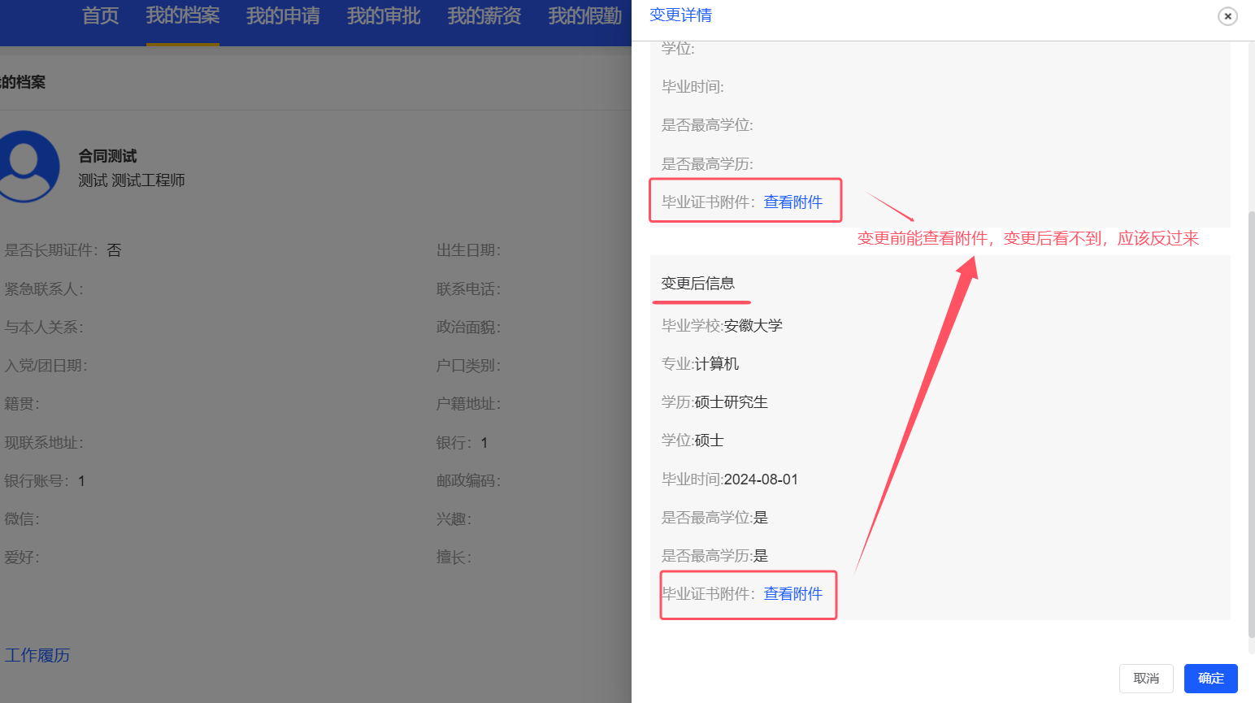Open the 工作履历 section link
The height and width of the screenshot is (703, 1255).
click(37, 655)
